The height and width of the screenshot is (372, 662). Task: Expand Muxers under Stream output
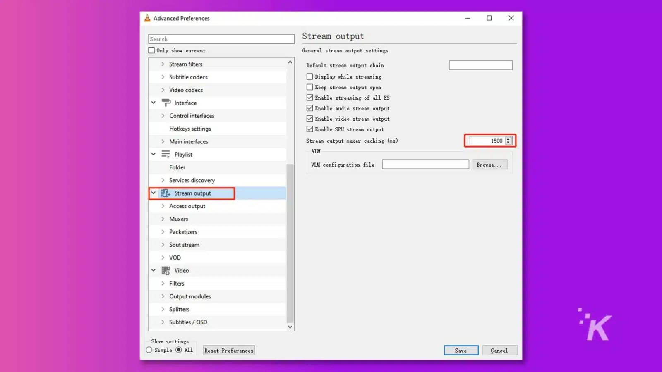click(x=163, y=219)
